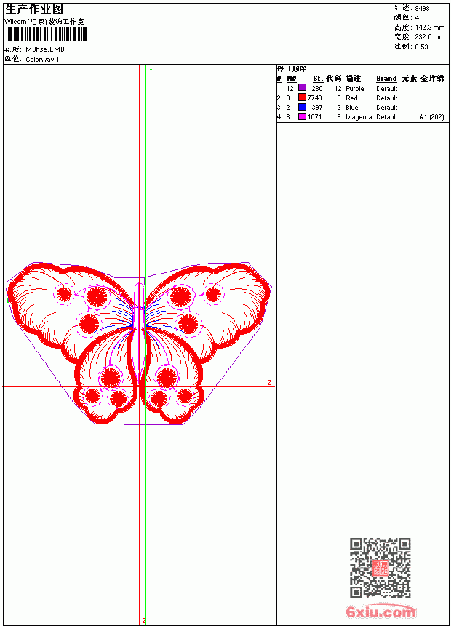Click the 6xiu.com watermark logo
The image size is (451, 626).
point(380,611)
